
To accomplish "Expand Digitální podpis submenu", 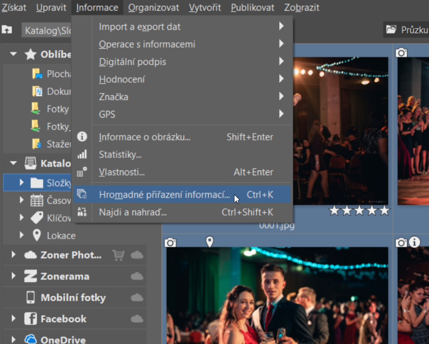I will click(182, 62).
